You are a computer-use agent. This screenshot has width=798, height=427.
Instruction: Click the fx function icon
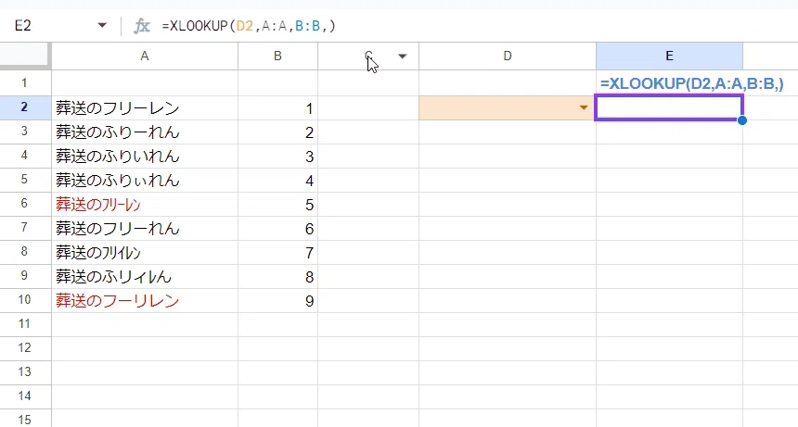(x=142, y=25)
